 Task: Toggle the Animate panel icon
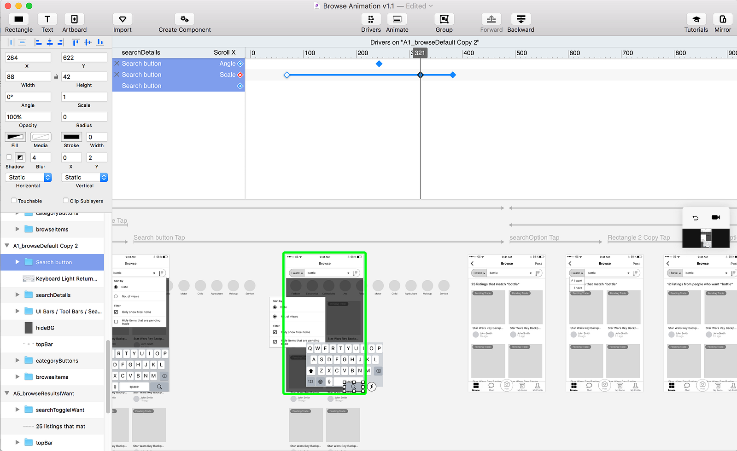[x=397, y=19]
